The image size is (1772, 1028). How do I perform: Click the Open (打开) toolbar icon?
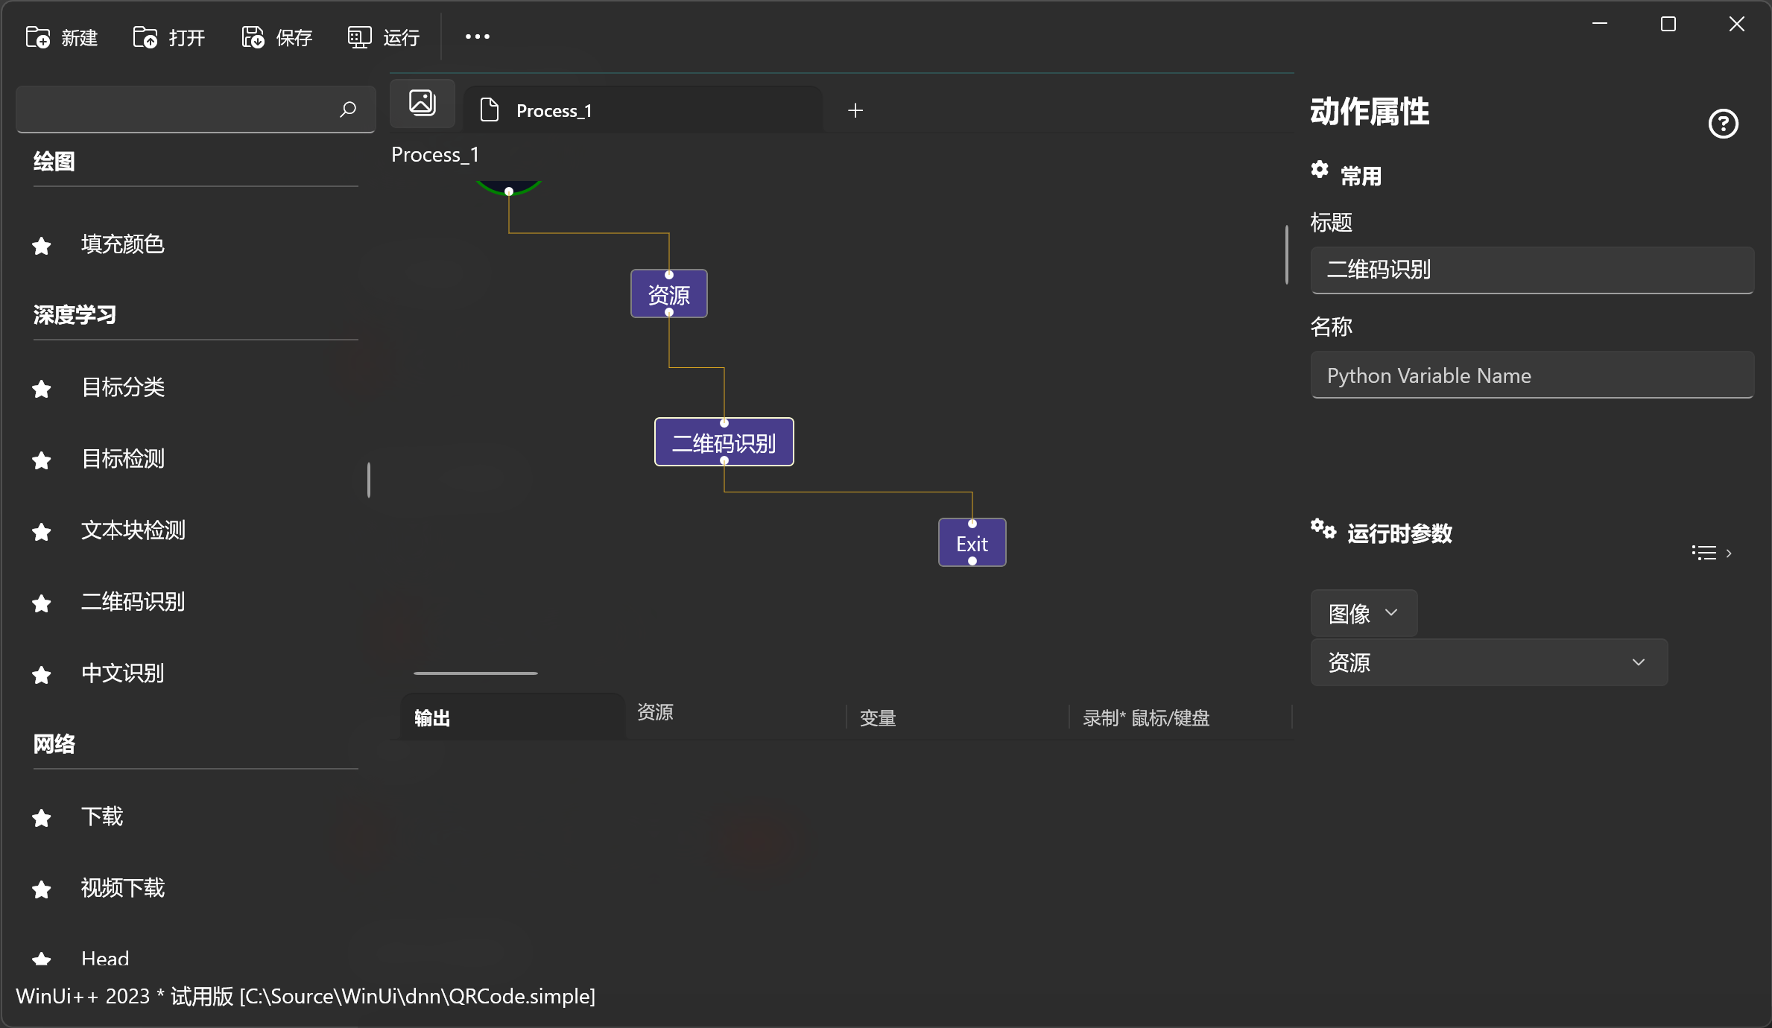point(145,37)
